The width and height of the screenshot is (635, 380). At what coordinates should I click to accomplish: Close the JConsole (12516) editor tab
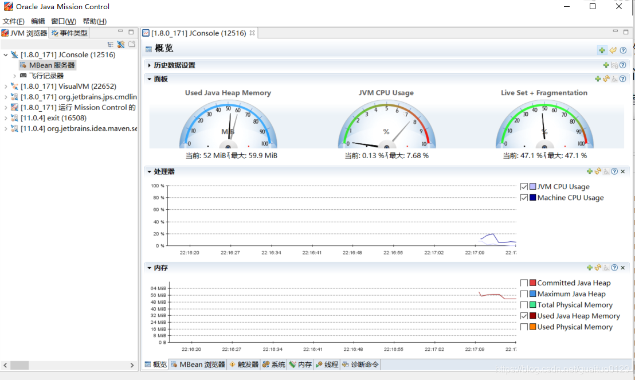point(252,33)
